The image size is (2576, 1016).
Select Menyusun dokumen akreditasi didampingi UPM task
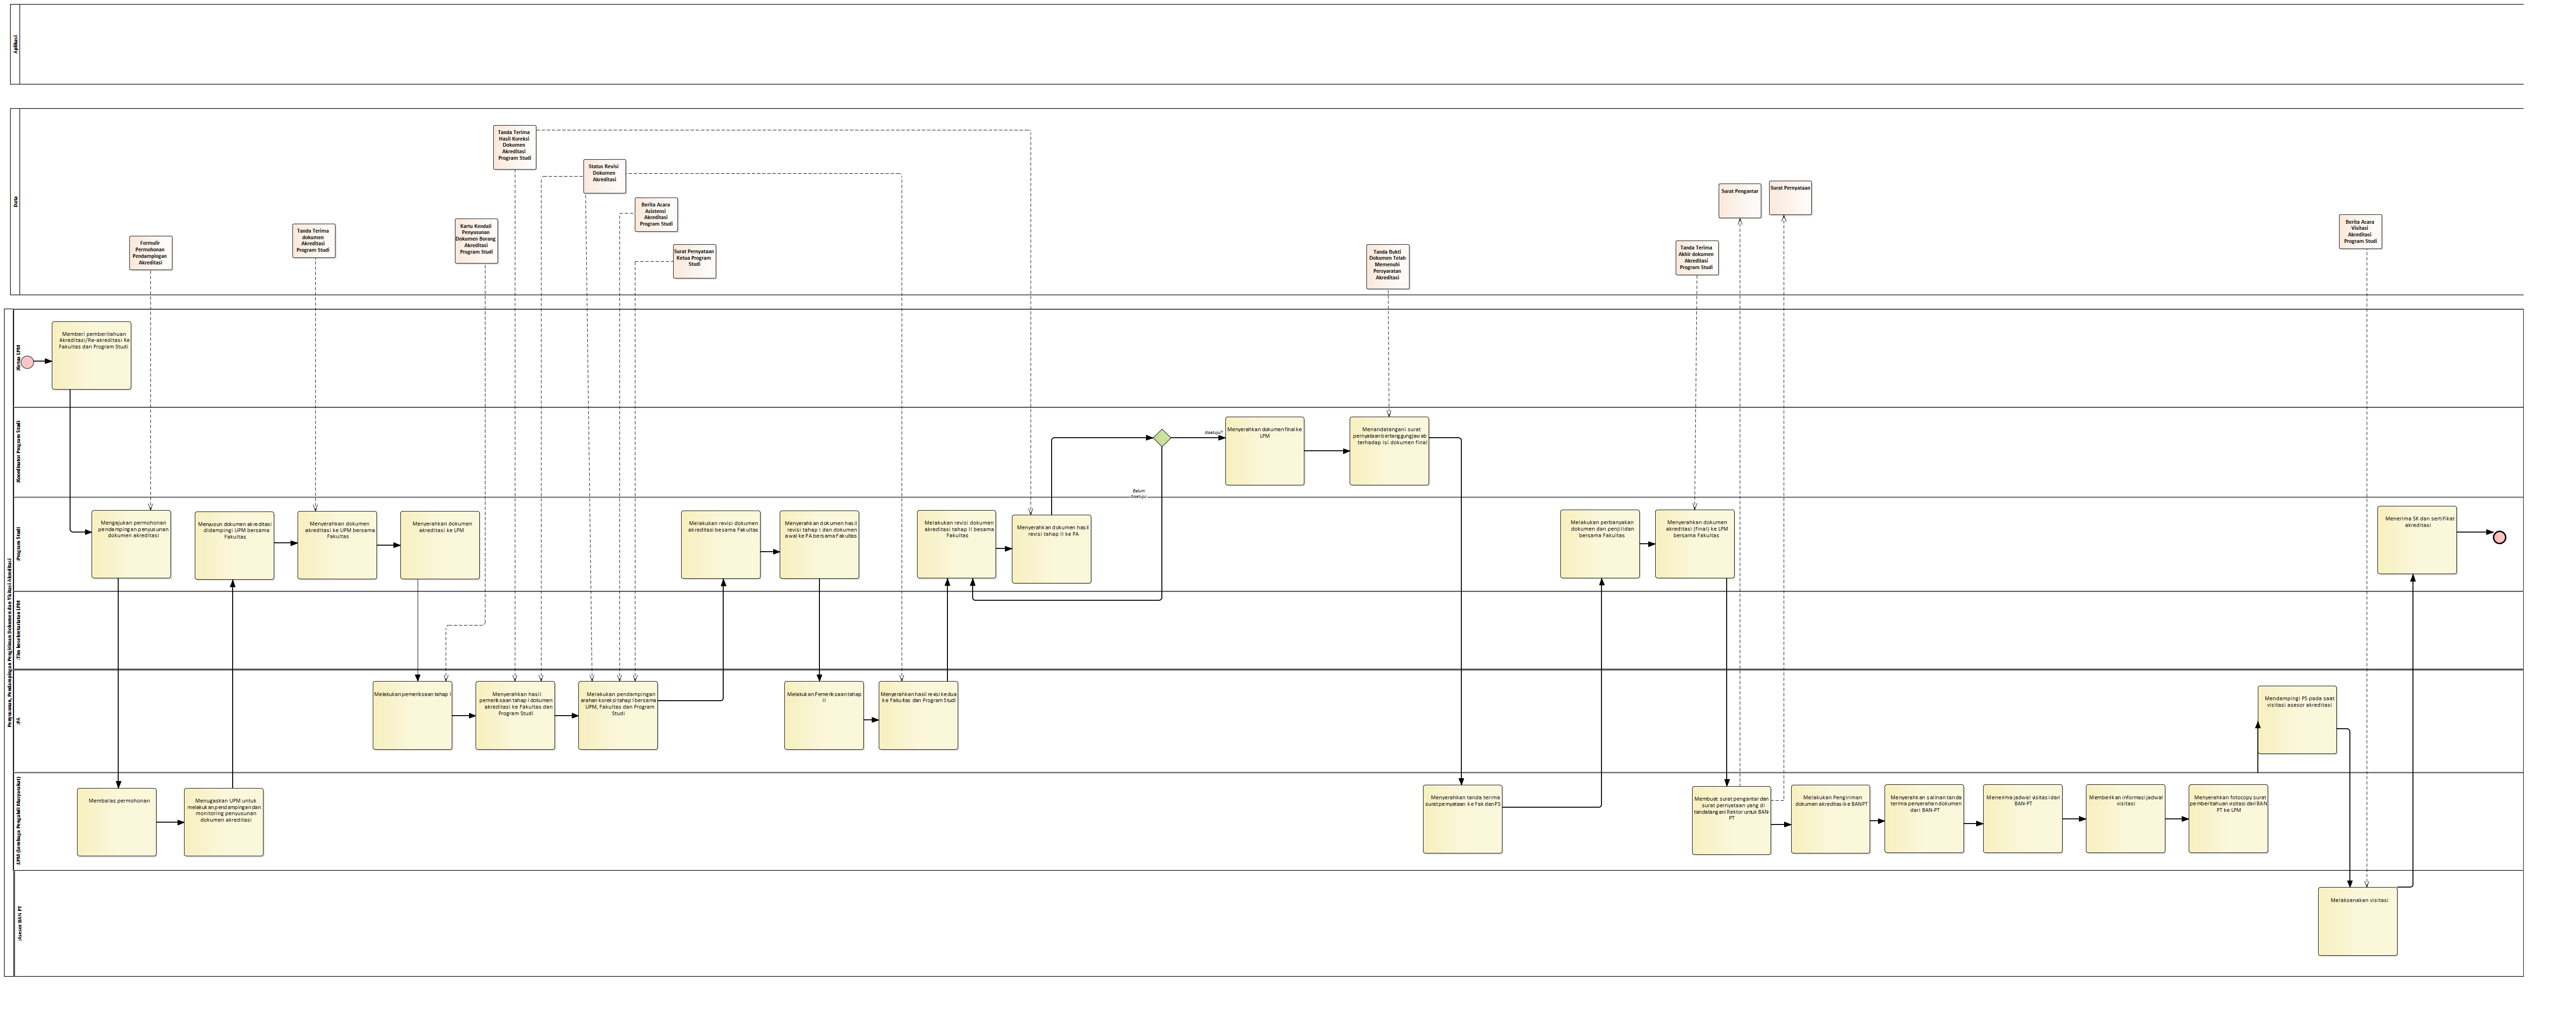(235, 545)
